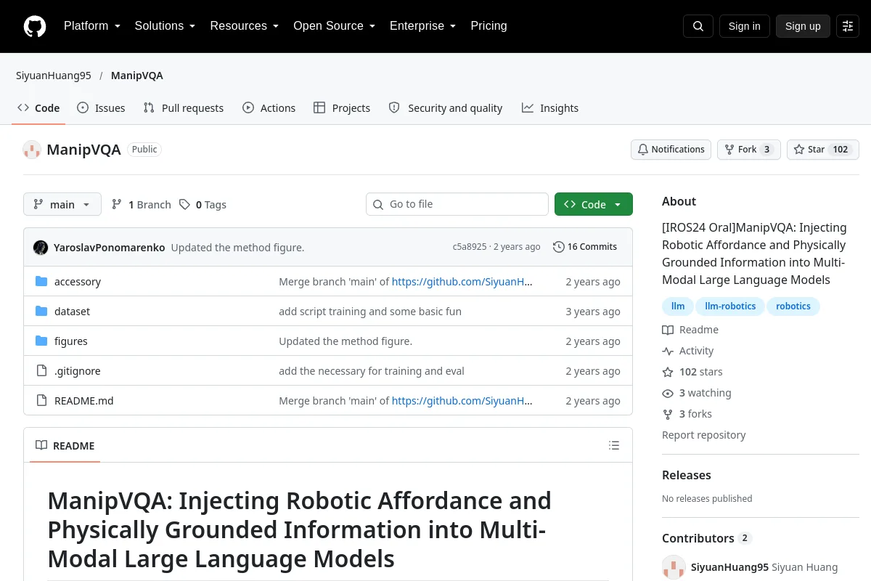Image resolution: width=871 pixels, height=581 pixels.
Task: Click the Notifications bell button
Action: click(x=671, y=150)
